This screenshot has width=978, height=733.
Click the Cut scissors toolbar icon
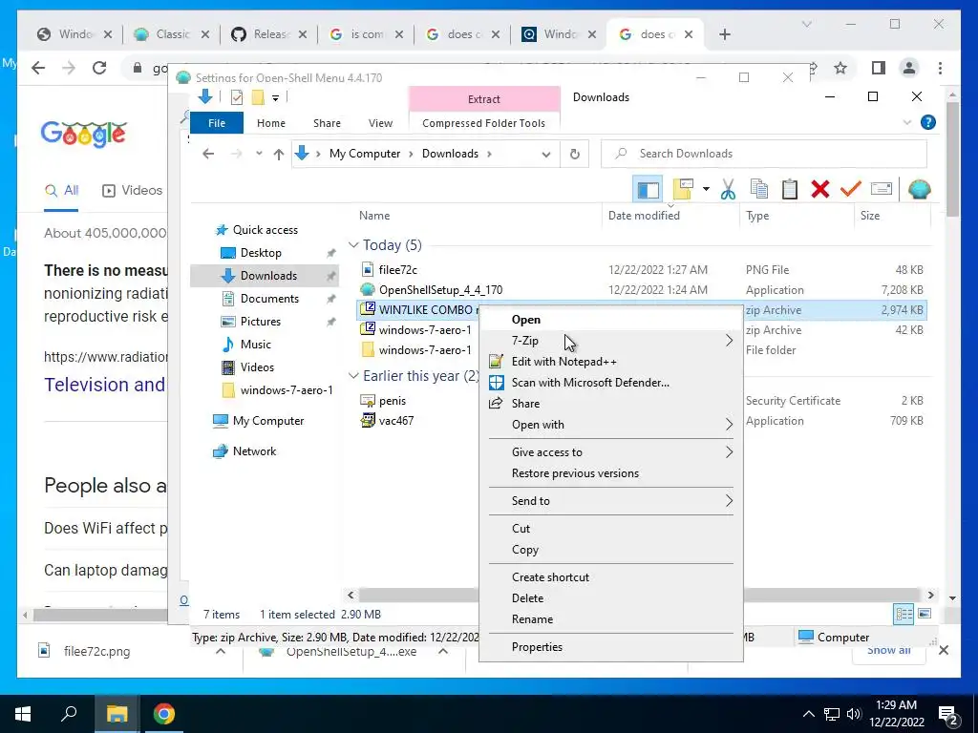point(728,189)
